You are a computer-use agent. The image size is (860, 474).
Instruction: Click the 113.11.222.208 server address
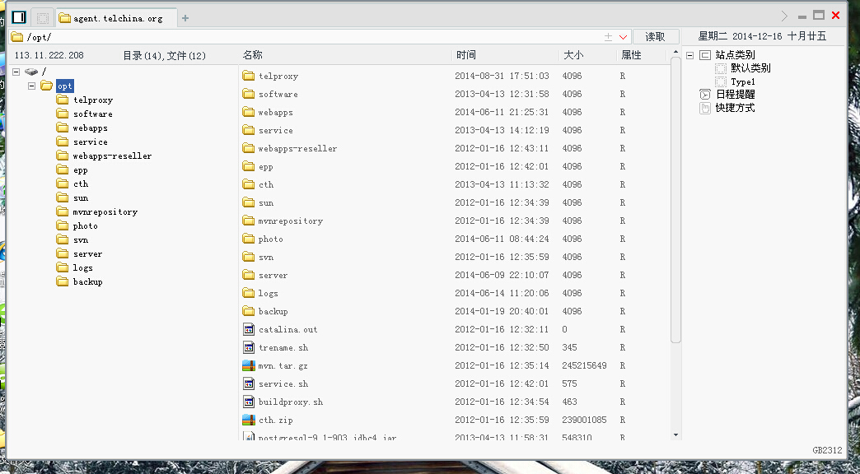49,55
